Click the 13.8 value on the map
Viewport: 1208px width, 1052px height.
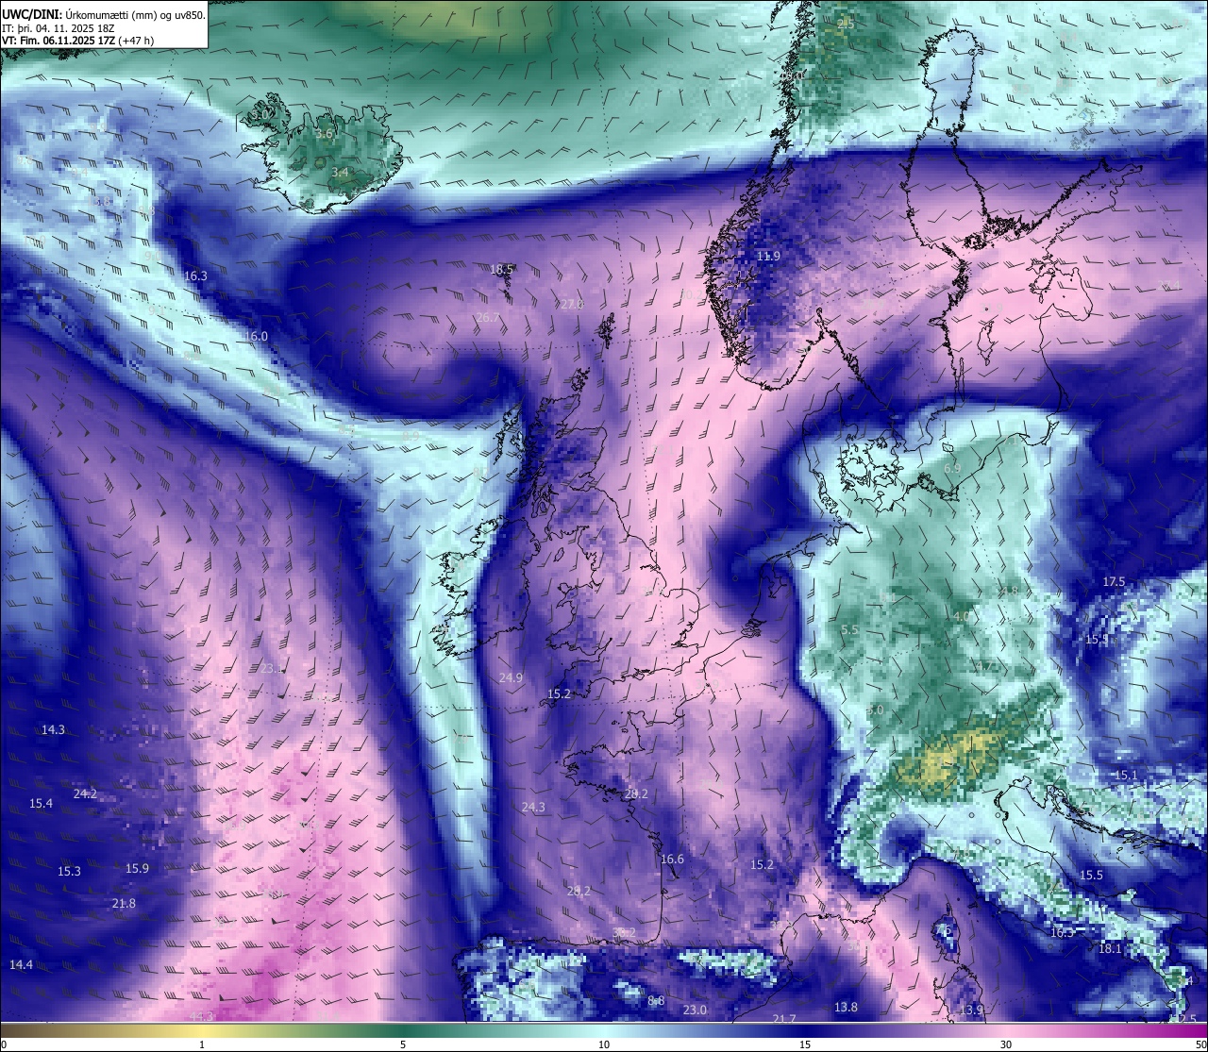[x=846, y=1008]
